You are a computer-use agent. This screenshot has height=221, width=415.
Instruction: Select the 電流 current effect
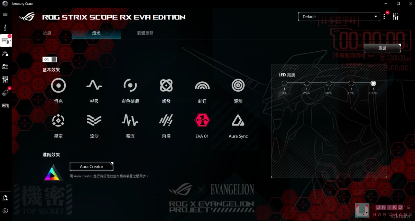130,120
